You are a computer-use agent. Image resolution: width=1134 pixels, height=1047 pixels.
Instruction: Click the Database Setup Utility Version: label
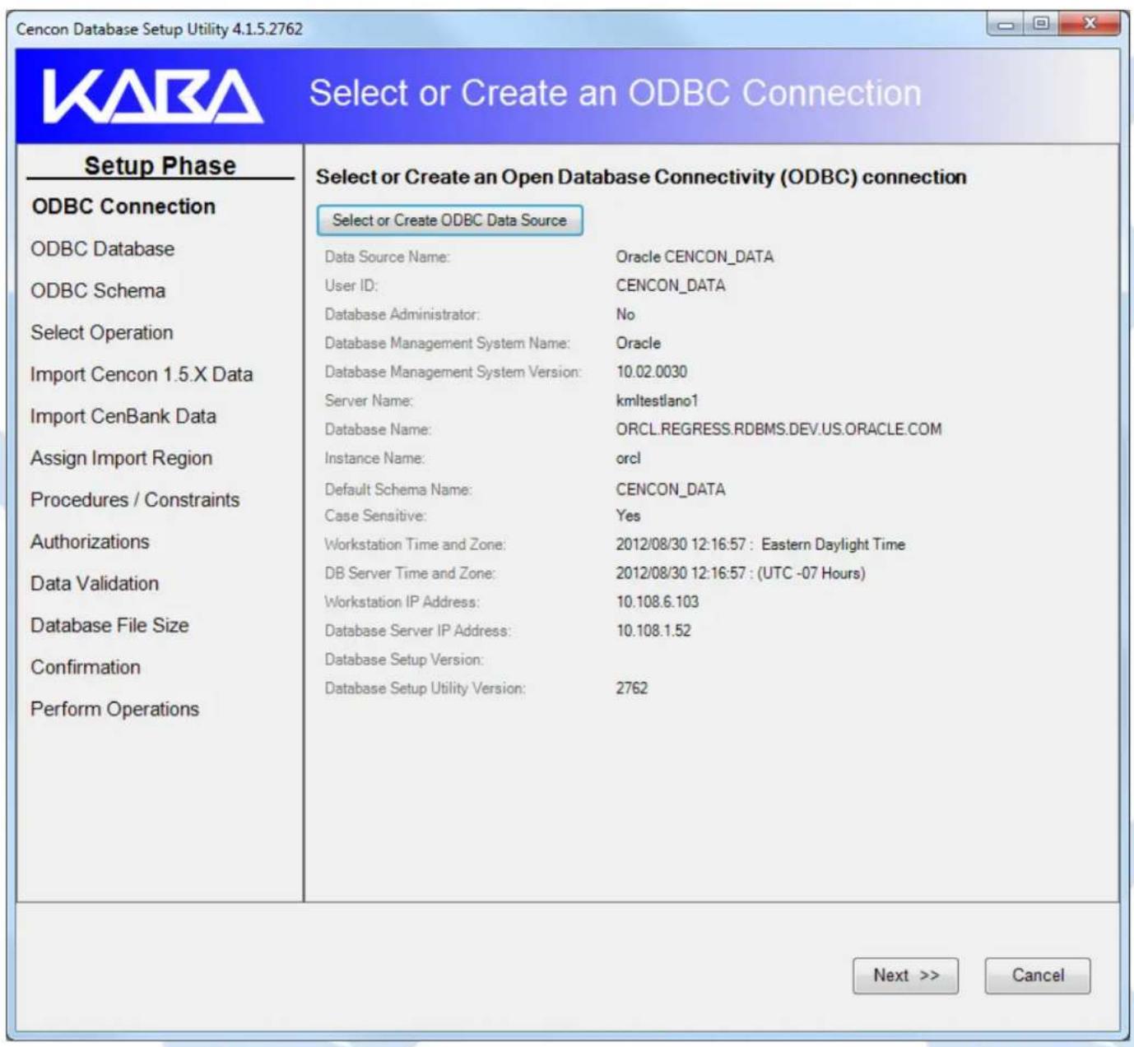point(425,688)
